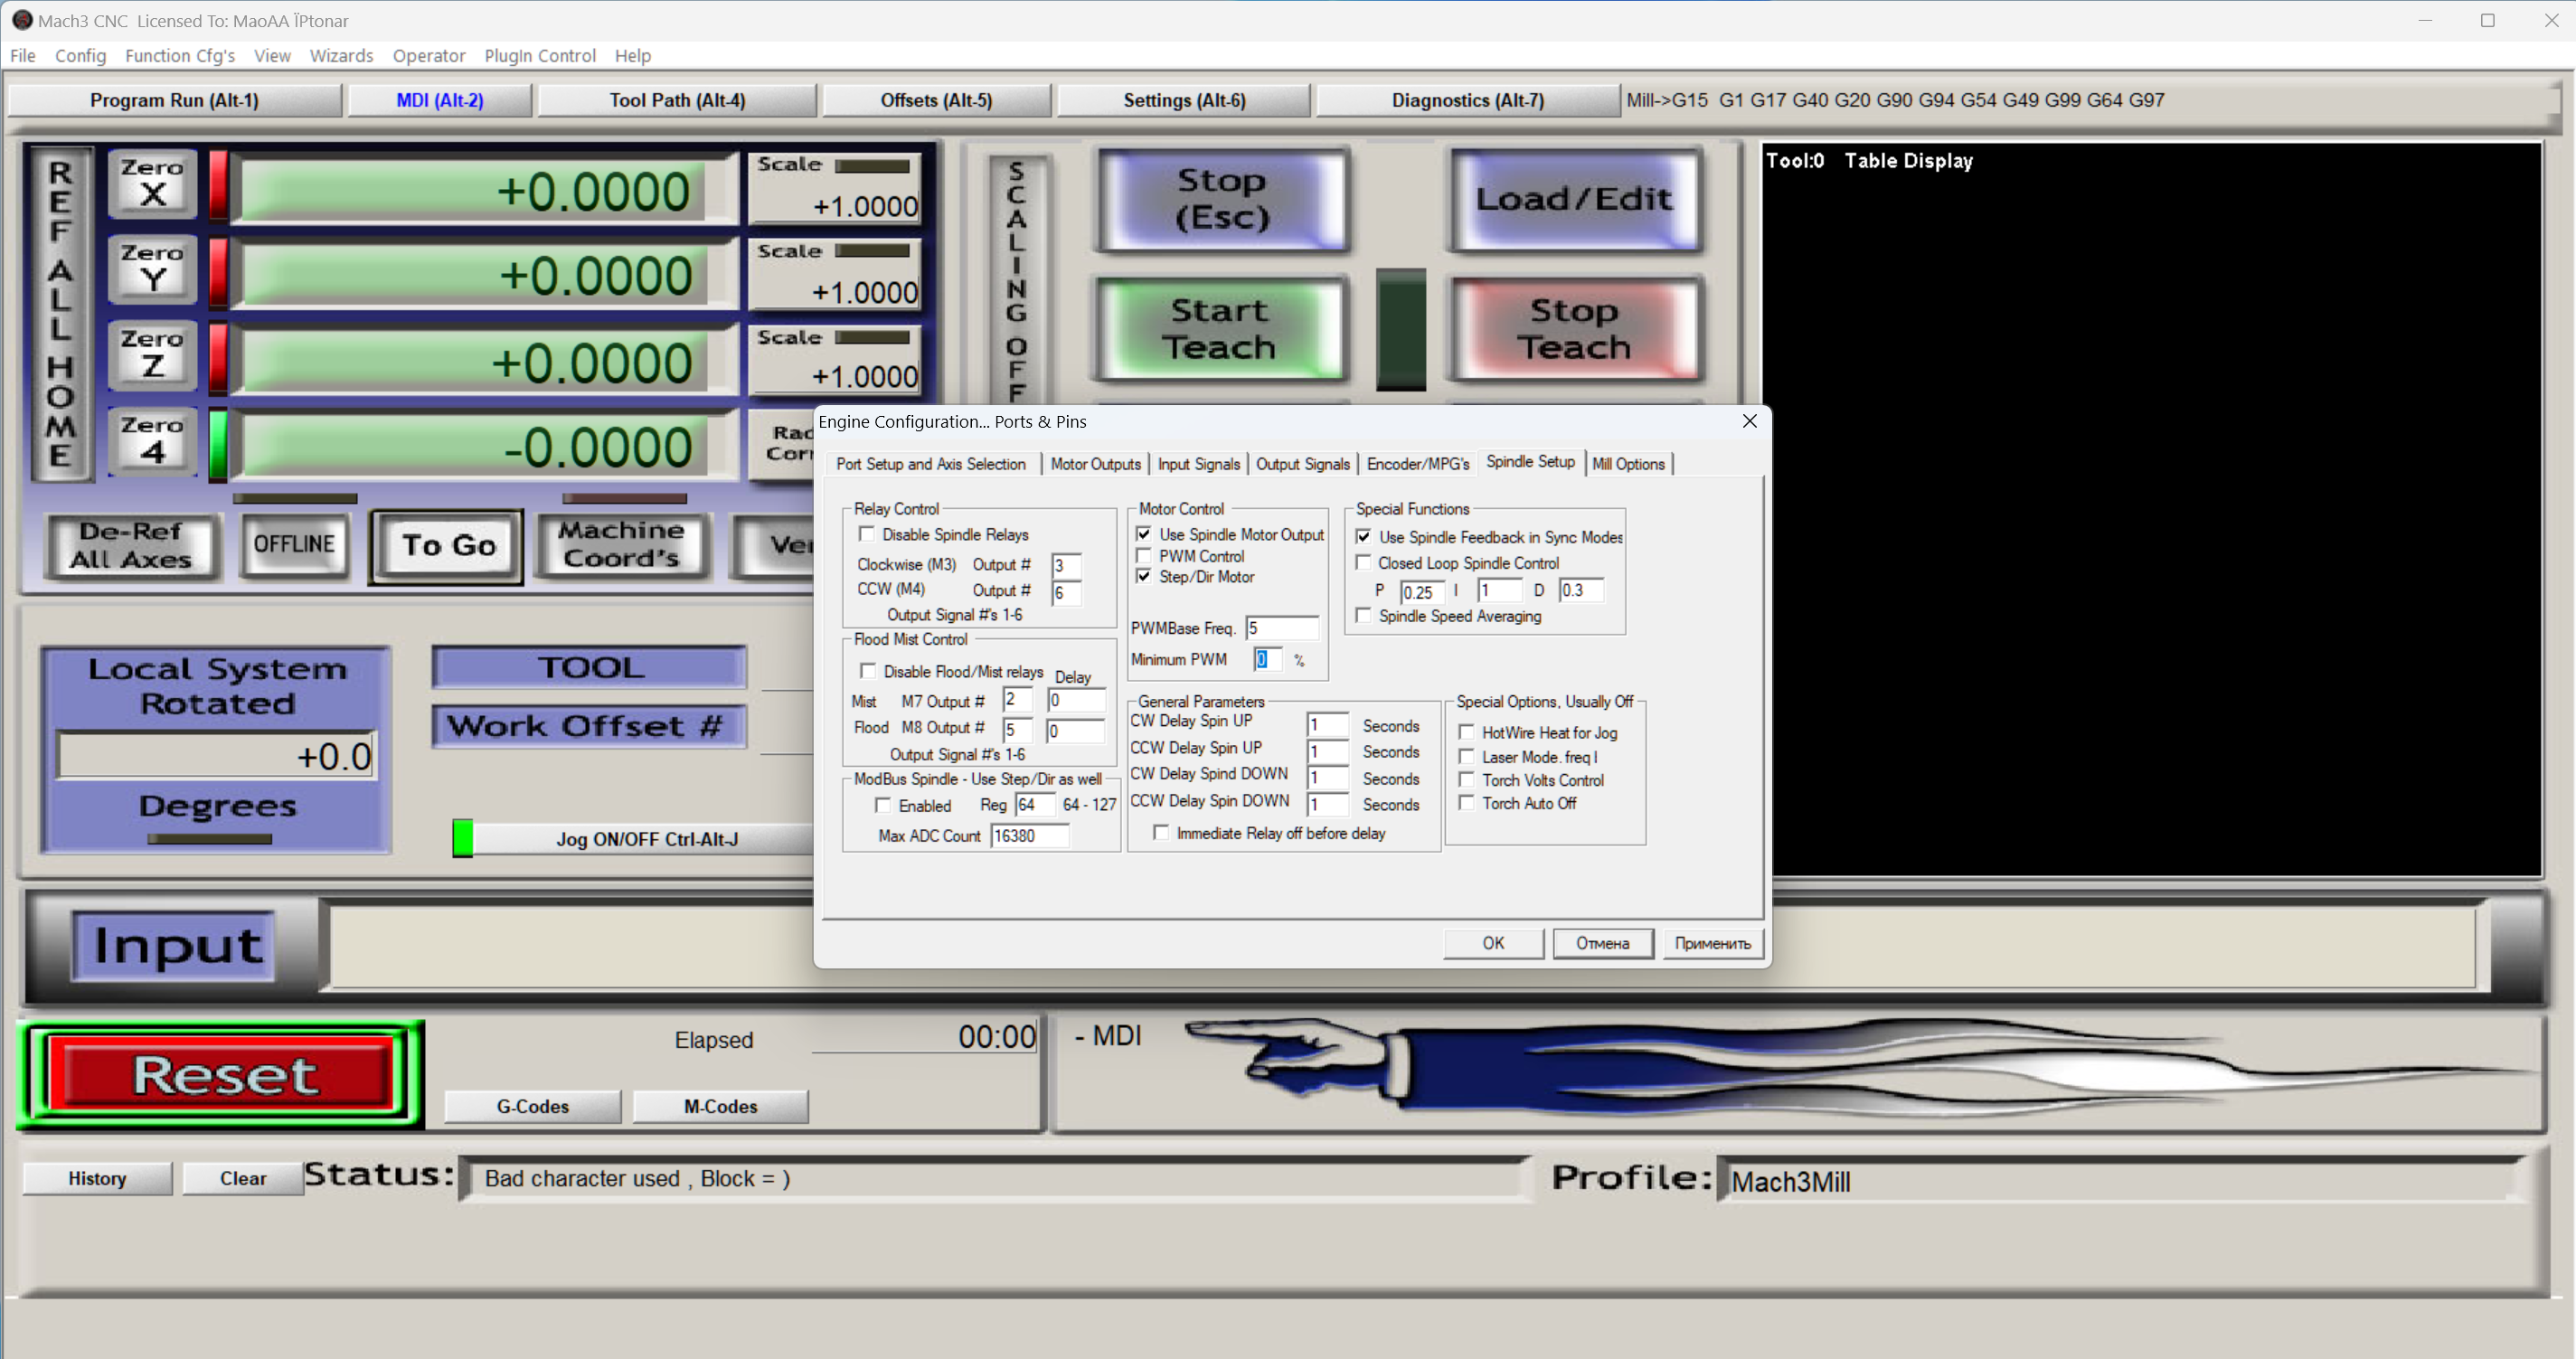Image resolution: width=2576 pixels, height=1359 pixels.
Task: Click OK in Engine Configuration dialog
Action: (1492, 943)
